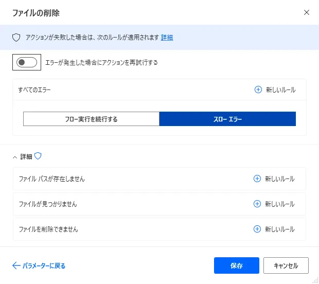Click the plus icon for ファイルが見つかりません
Screen dimensions: 319x284
257,204
